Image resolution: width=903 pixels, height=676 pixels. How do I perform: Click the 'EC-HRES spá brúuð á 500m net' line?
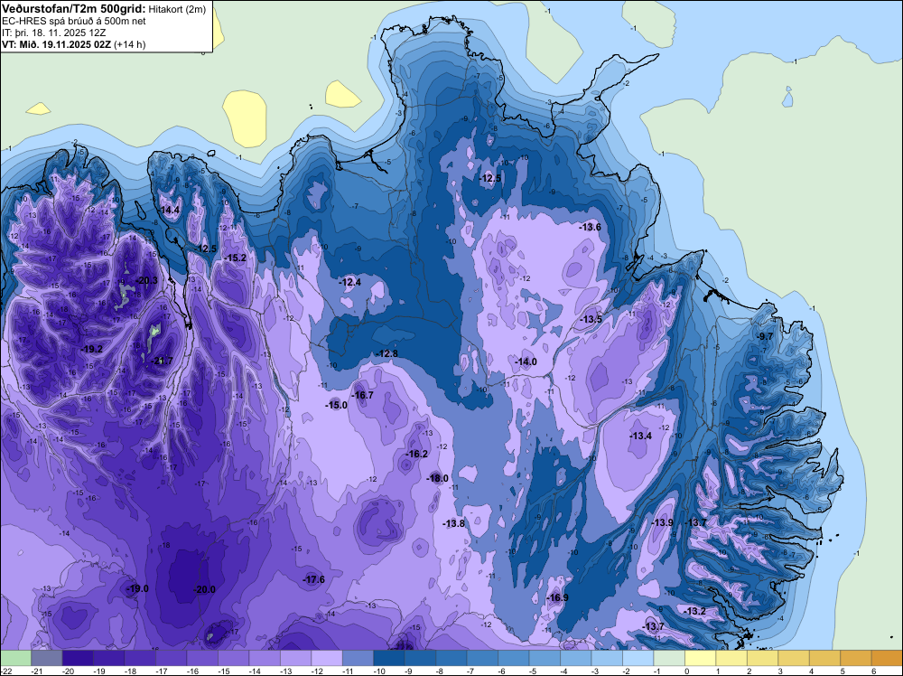click(x=74, y=21)
